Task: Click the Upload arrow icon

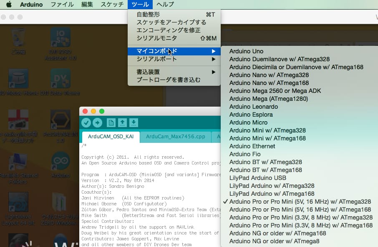Action: click(x=98, y=122)
